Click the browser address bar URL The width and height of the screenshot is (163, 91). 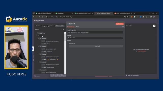pos(61,17)
